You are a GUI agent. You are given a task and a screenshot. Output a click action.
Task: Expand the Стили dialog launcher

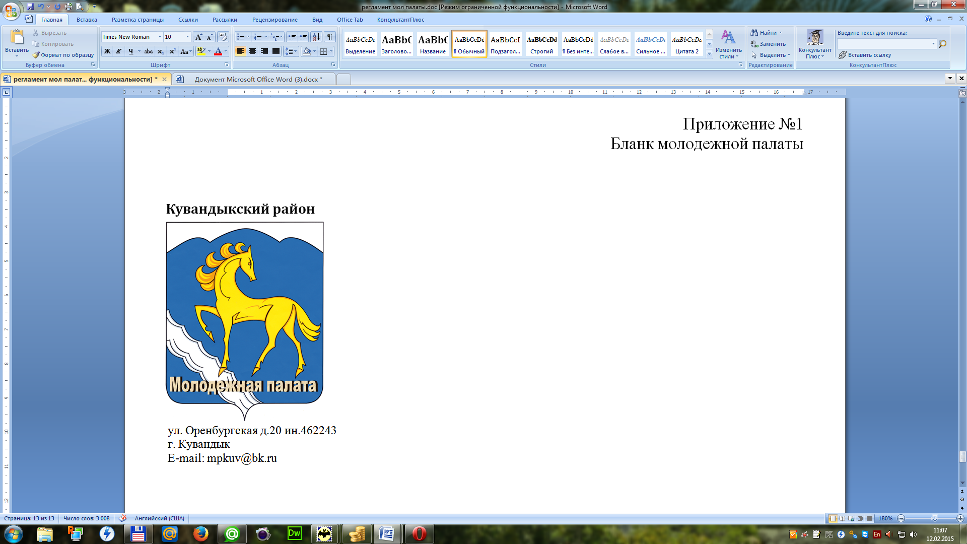coord(740,65)
